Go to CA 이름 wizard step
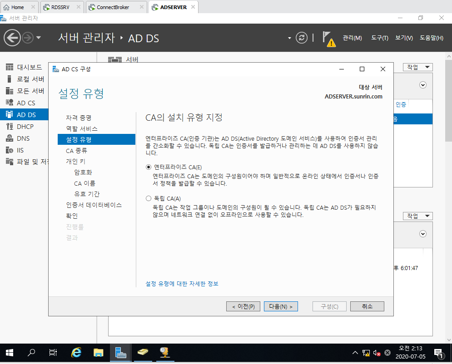Screen dimensions: 452x364 coord(84,183)
